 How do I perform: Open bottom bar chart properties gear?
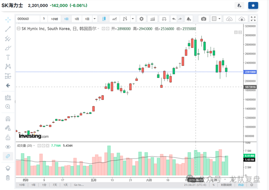pos(252,185)
